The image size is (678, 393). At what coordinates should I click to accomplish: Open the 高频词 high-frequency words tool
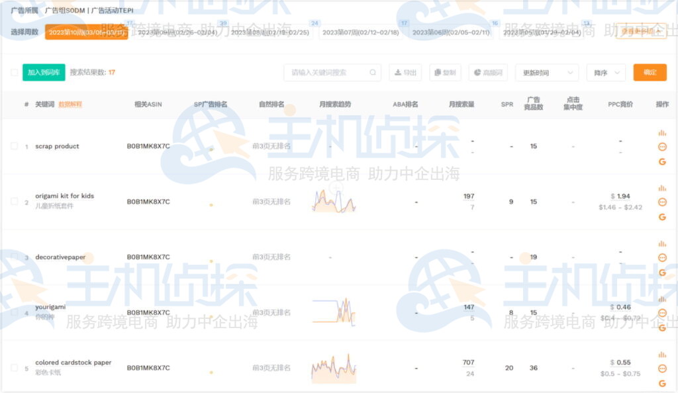pyautogui.click(x=487, y=72)
